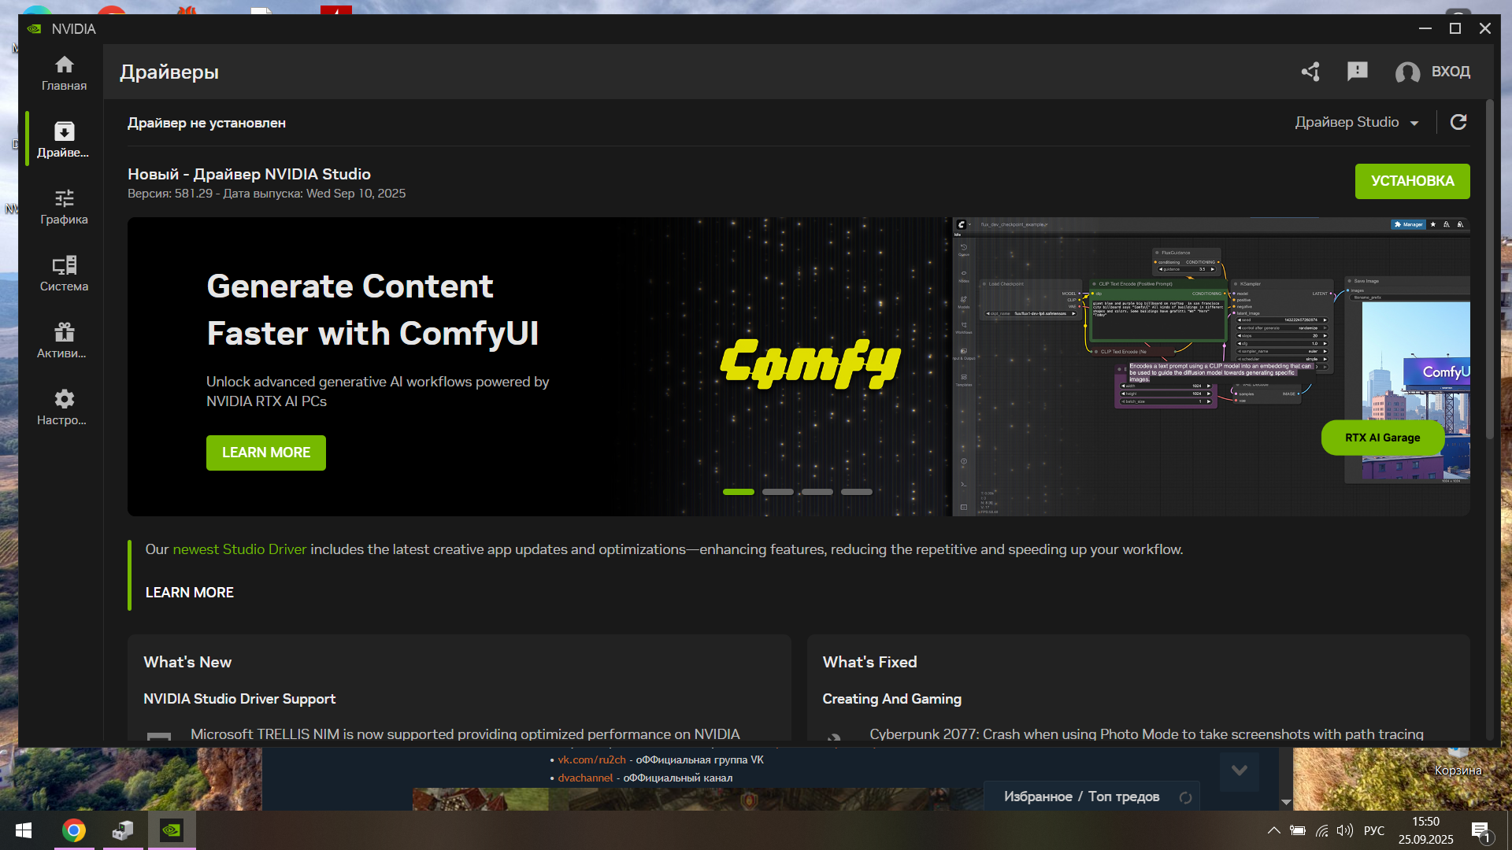Expand the Драйвер Studio dropdown
The height and width of the screenshot is (850, 1512).
pos(1356,122)
